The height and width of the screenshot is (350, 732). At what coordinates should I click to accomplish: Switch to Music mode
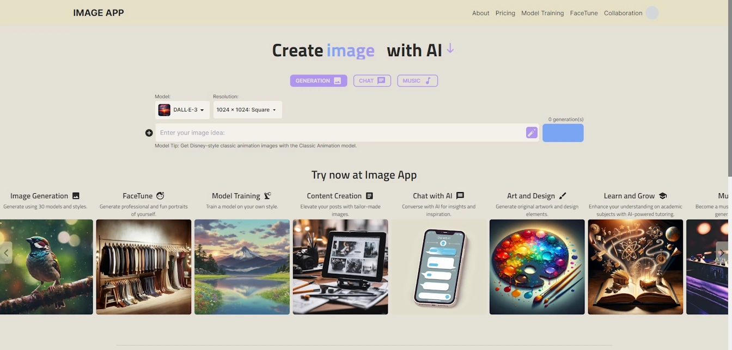click(417, 81)
